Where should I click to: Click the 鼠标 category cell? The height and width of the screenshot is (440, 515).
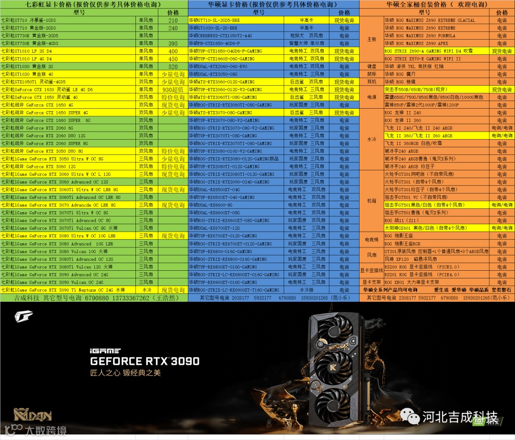pyautogui.click(x=371, y=74)
